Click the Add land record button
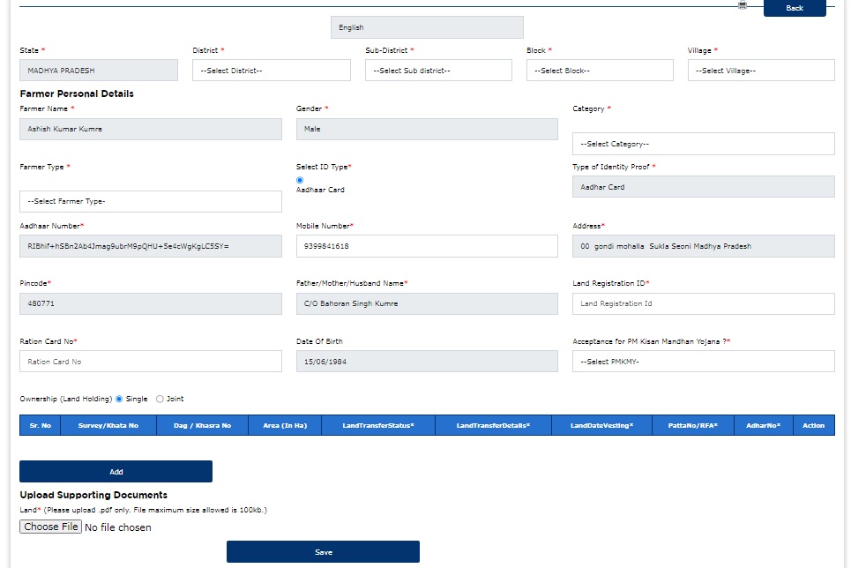Viewport: 851px width, 568px height. click(116, 472)
